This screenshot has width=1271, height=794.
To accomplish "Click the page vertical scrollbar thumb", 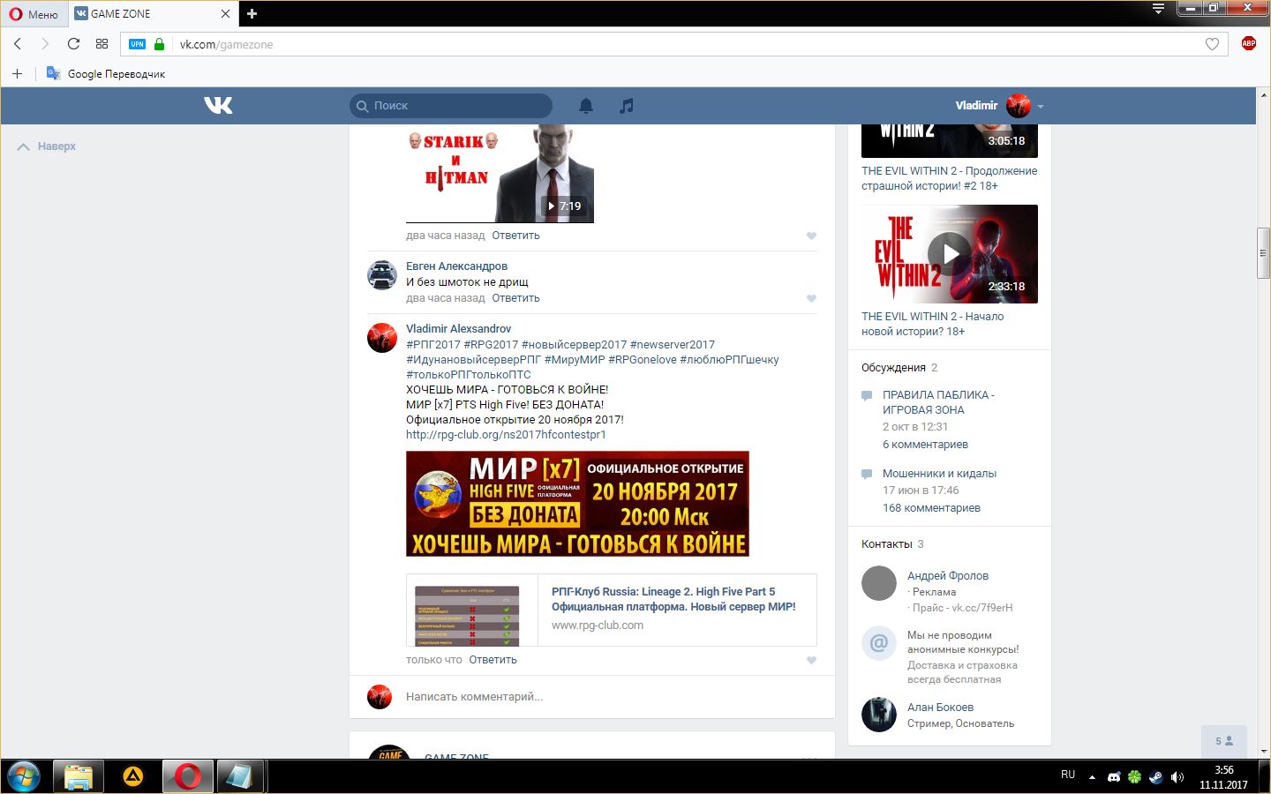I will [x=1263, y=253].
